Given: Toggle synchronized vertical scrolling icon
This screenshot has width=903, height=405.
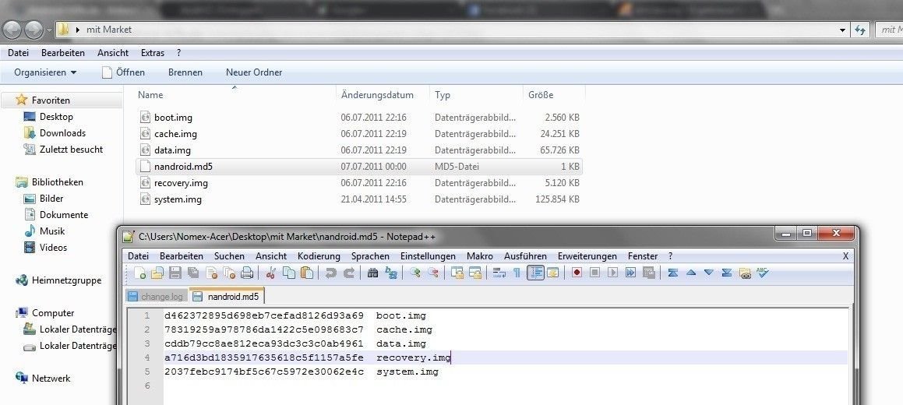Looking at the screenshot, I should coord(457,273).
